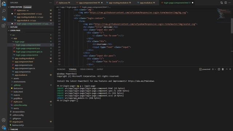Click the login-page breadcrumb segment
Screen dimensions: 233x131
[72, 7]
